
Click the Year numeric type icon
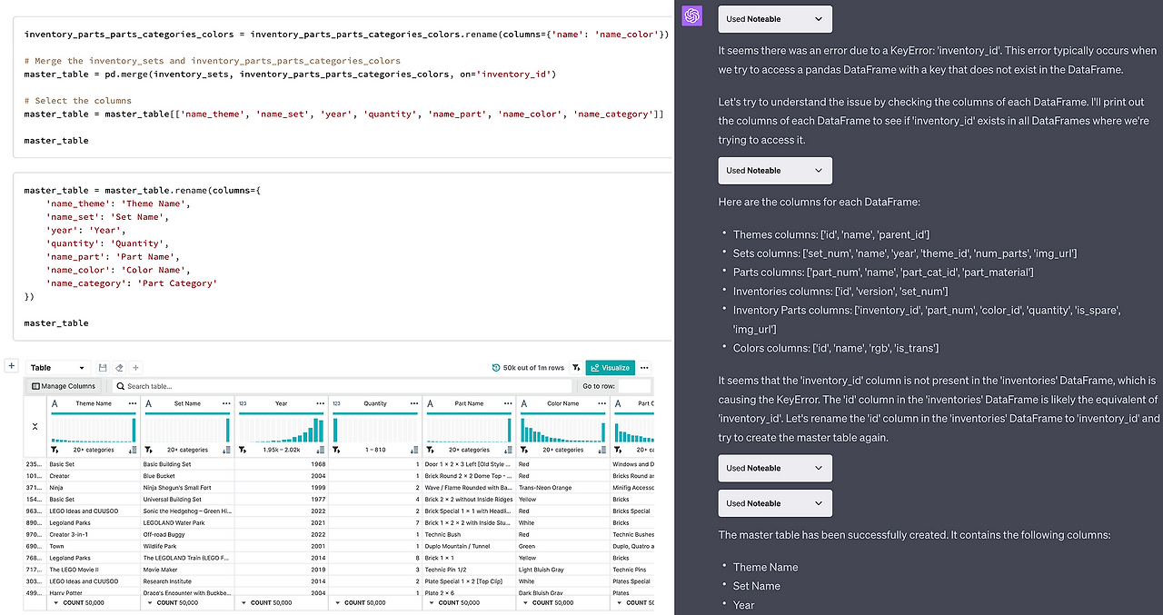243,403
